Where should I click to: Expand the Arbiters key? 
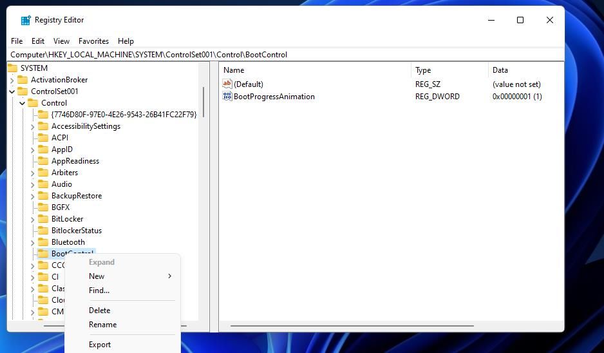[33, 173]
